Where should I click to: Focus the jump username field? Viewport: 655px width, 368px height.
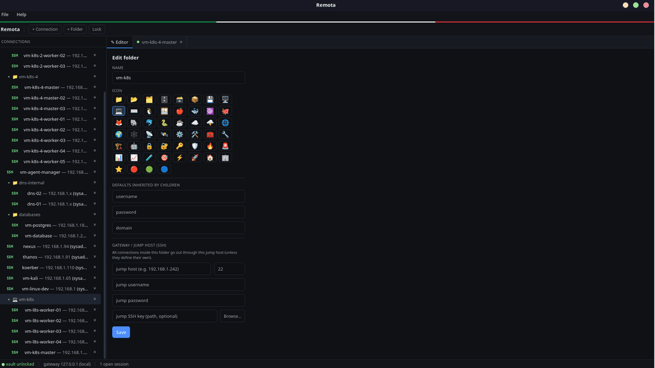tap(178, 285)
